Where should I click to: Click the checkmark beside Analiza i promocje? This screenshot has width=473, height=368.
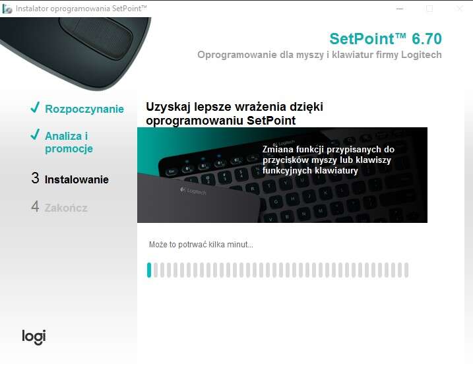pyautogui.click(x=35, y=135)
